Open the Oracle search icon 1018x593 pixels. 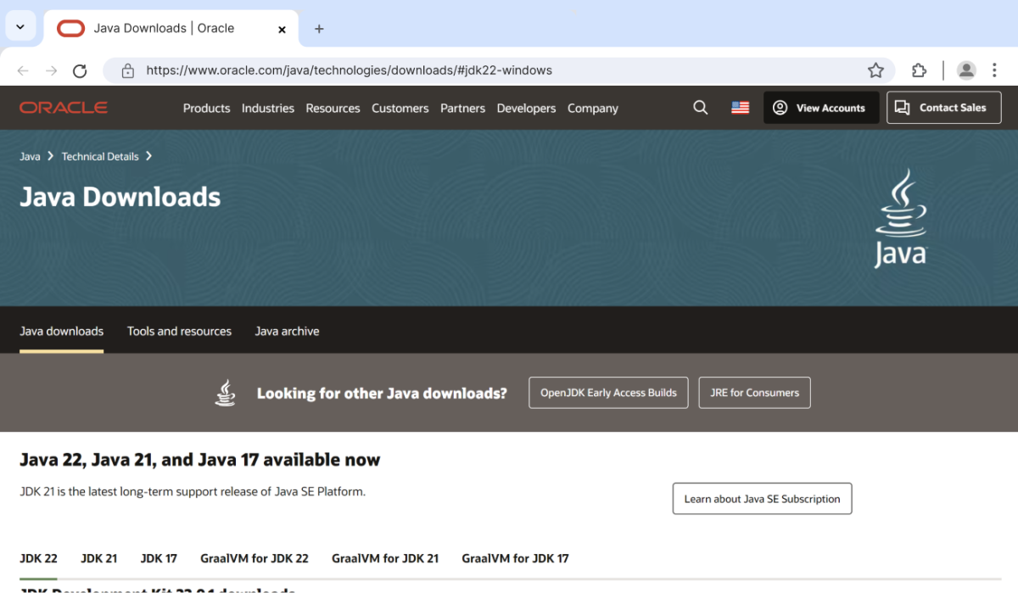point(700,108)
